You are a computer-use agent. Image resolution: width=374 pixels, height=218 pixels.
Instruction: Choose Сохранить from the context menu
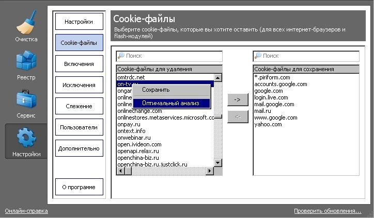pyautogui.click(x=156, y=90)
